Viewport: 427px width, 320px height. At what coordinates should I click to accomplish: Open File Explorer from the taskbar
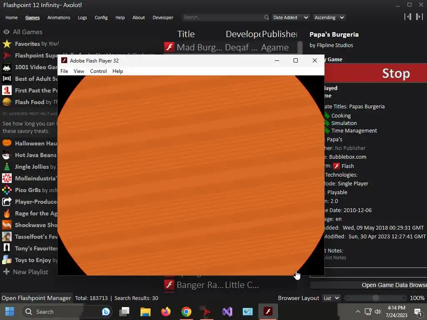[146, 312]
